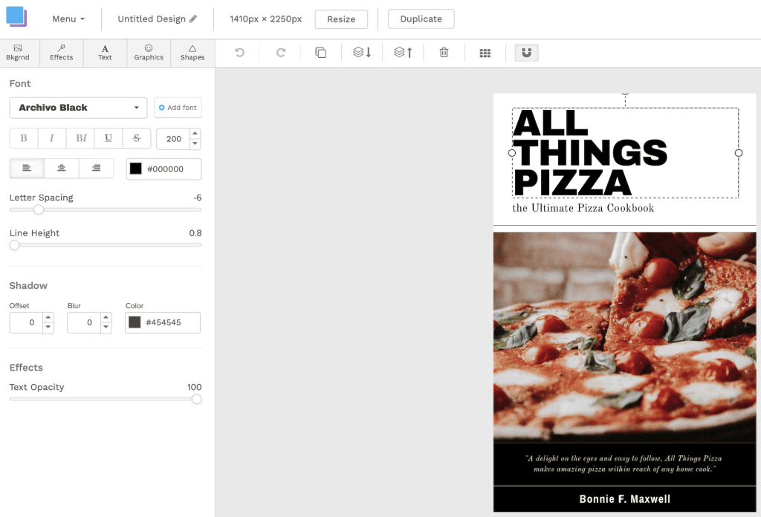Select center text alignment
This screenshot has width=761, height=517.
pyautogui.click(x=62, y=169)
